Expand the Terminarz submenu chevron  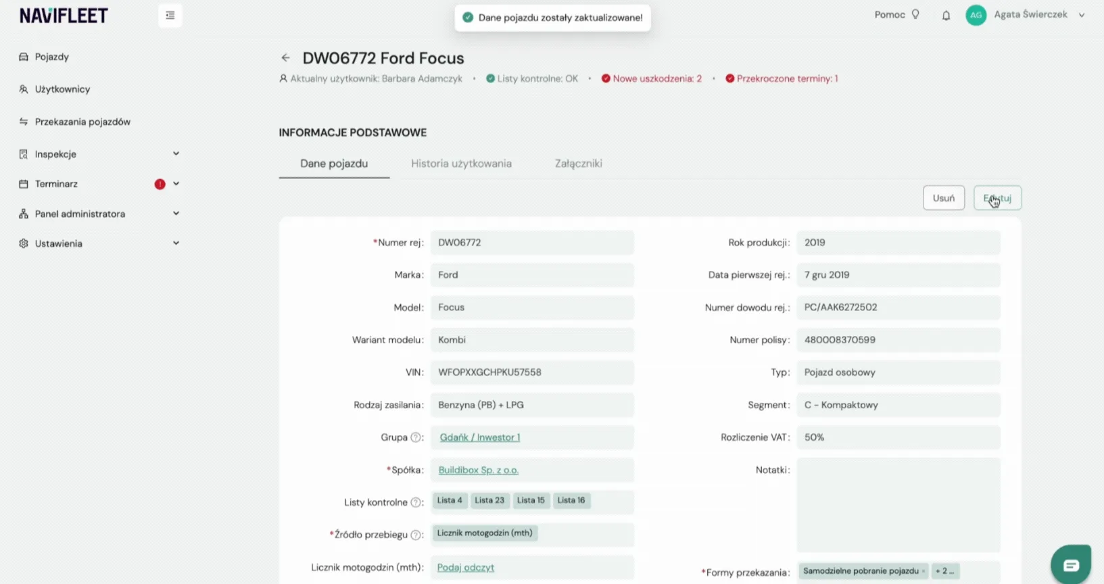[x=176, y=183]
